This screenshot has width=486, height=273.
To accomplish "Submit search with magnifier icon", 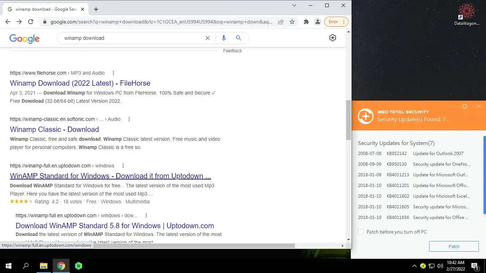I will 239,38.
